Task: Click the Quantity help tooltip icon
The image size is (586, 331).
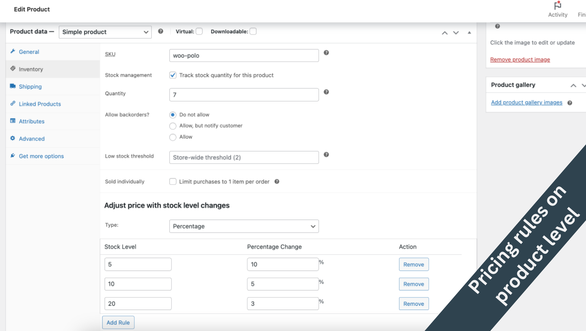Action: point(326,92)
